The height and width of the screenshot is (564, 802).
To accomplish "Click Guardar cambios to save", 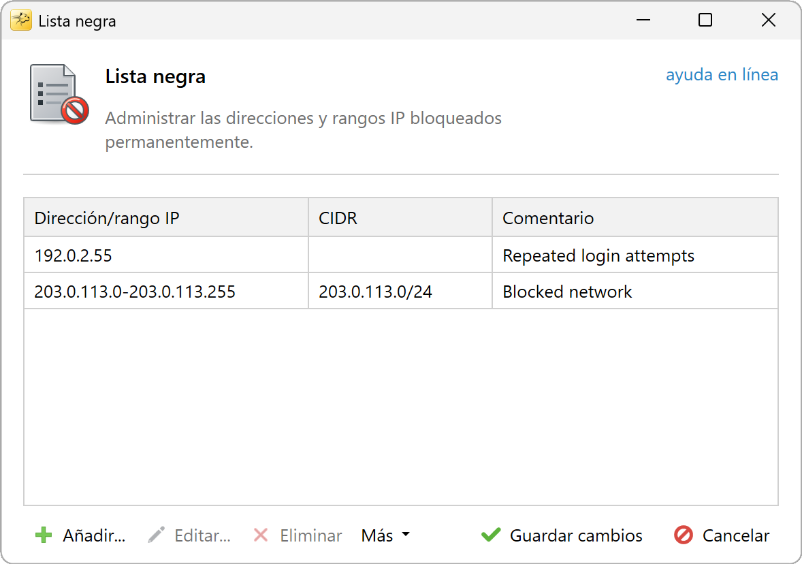I will pos(576,535).
